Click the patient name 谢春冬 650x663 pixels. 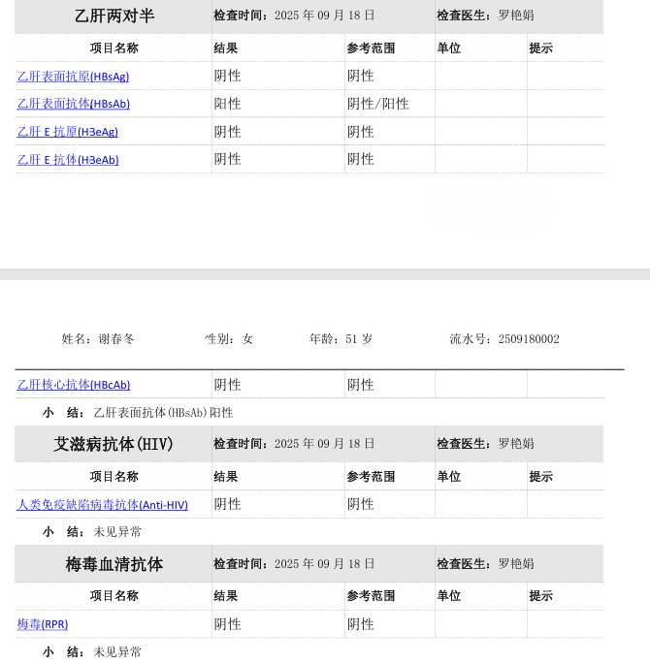(x=116, y=339)
